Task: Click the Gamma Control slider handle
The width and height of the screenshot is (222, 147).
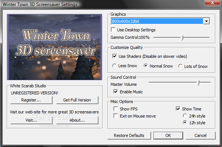Action: pos(182,38)
